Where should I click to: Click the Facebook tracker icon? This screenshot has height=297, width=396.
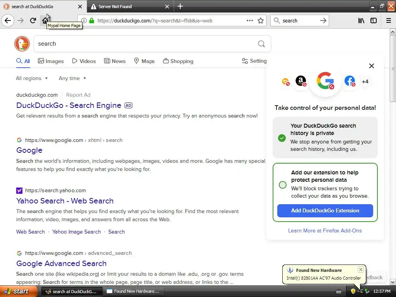coord(350,81)
